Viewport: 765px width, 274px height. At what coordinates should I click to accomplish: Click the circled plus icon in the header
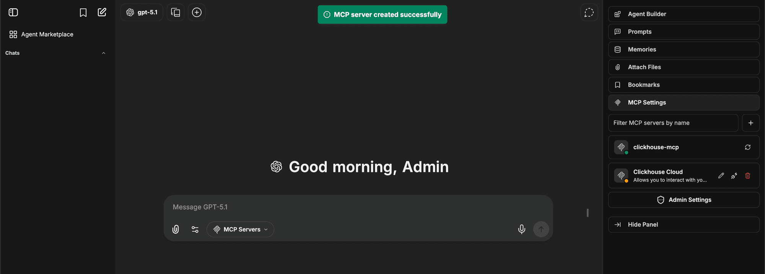tap(197, 12)
